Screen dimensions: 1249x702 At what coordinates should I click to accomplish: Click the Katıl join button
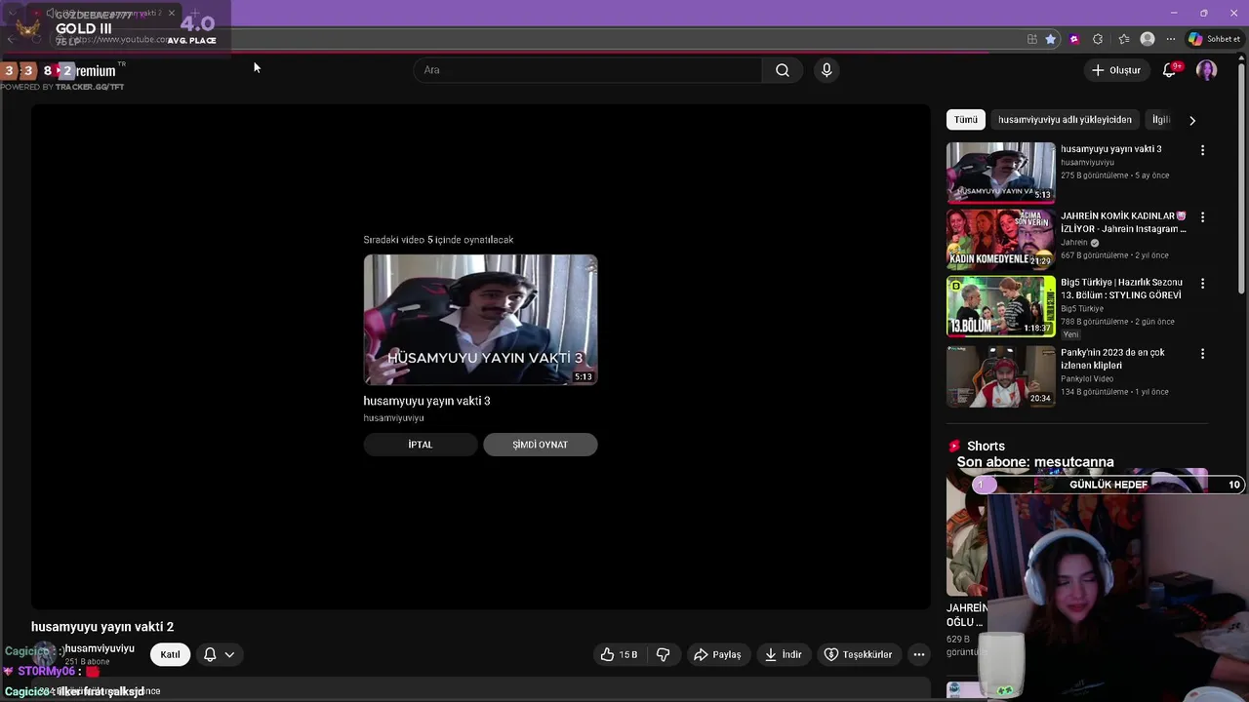click(170, 654)
